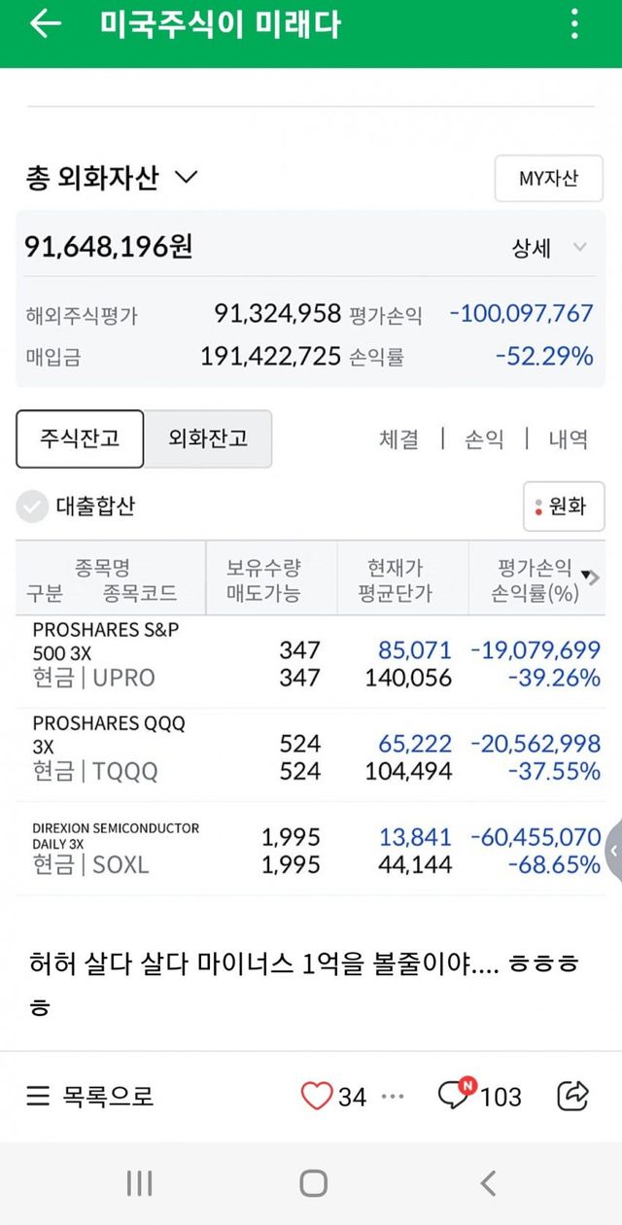Toggle currency with 원화 button
Viewport: 622px width, 1225px height.
[x=564, y=506]
